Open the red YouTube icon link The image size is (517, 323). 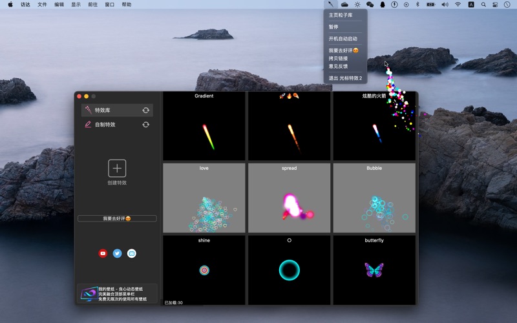point(103,253)
